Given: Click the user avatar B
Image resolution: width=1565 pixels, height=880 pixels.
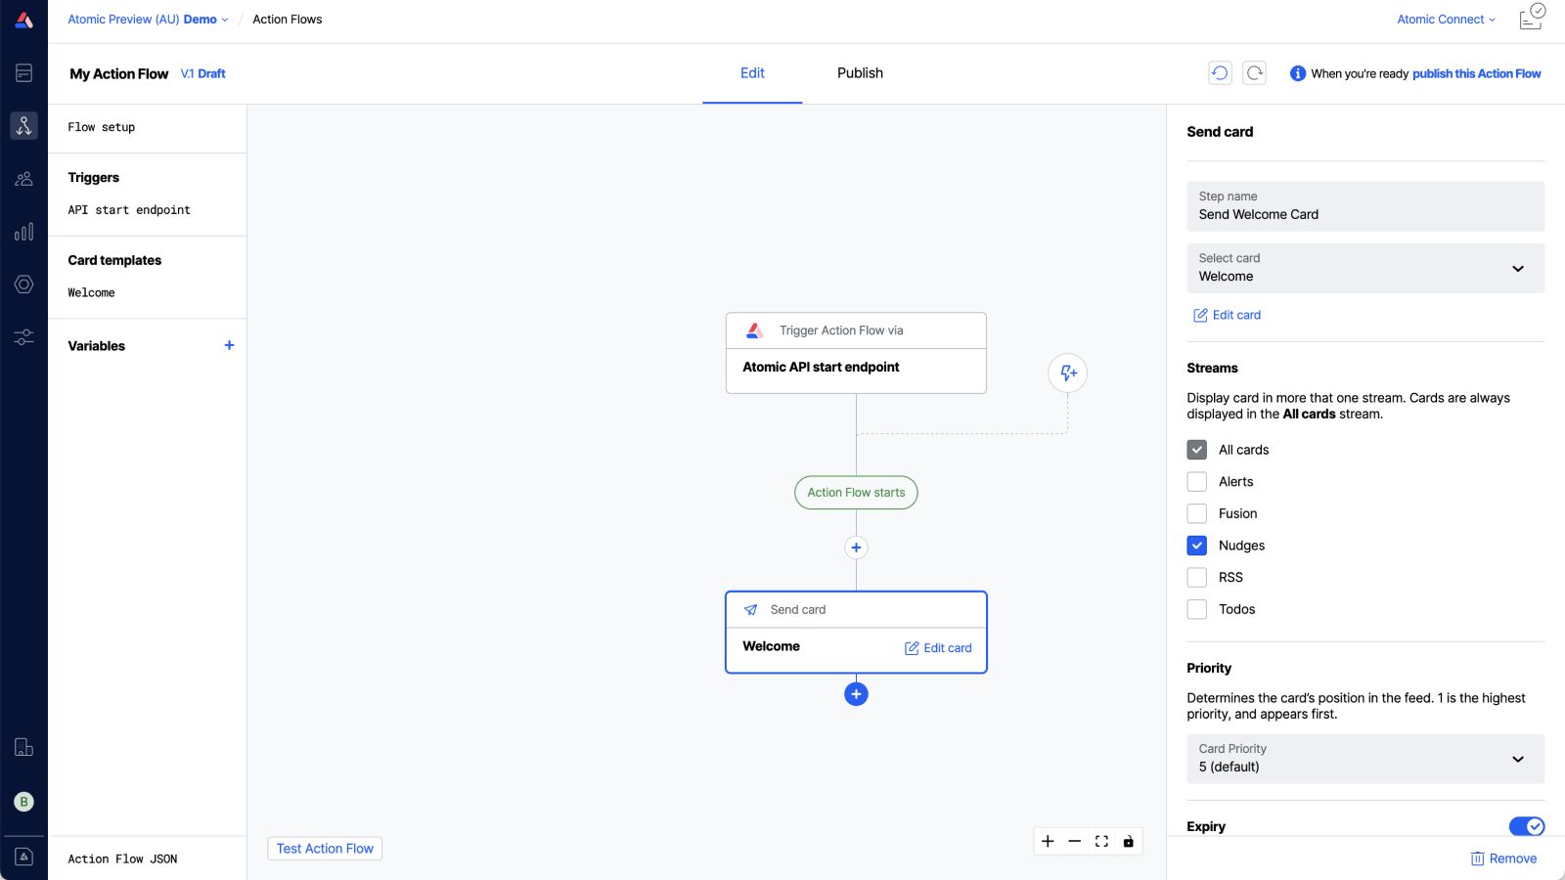Looking at the screenshot, I should (24, 802).
